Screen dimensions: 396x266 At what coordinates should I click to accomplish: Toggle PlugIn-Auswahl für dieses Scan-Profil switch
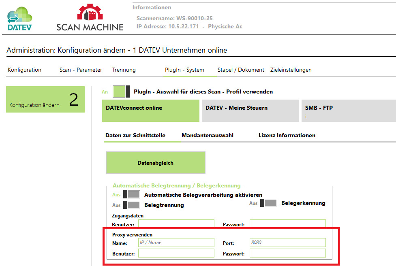(121, 92)
